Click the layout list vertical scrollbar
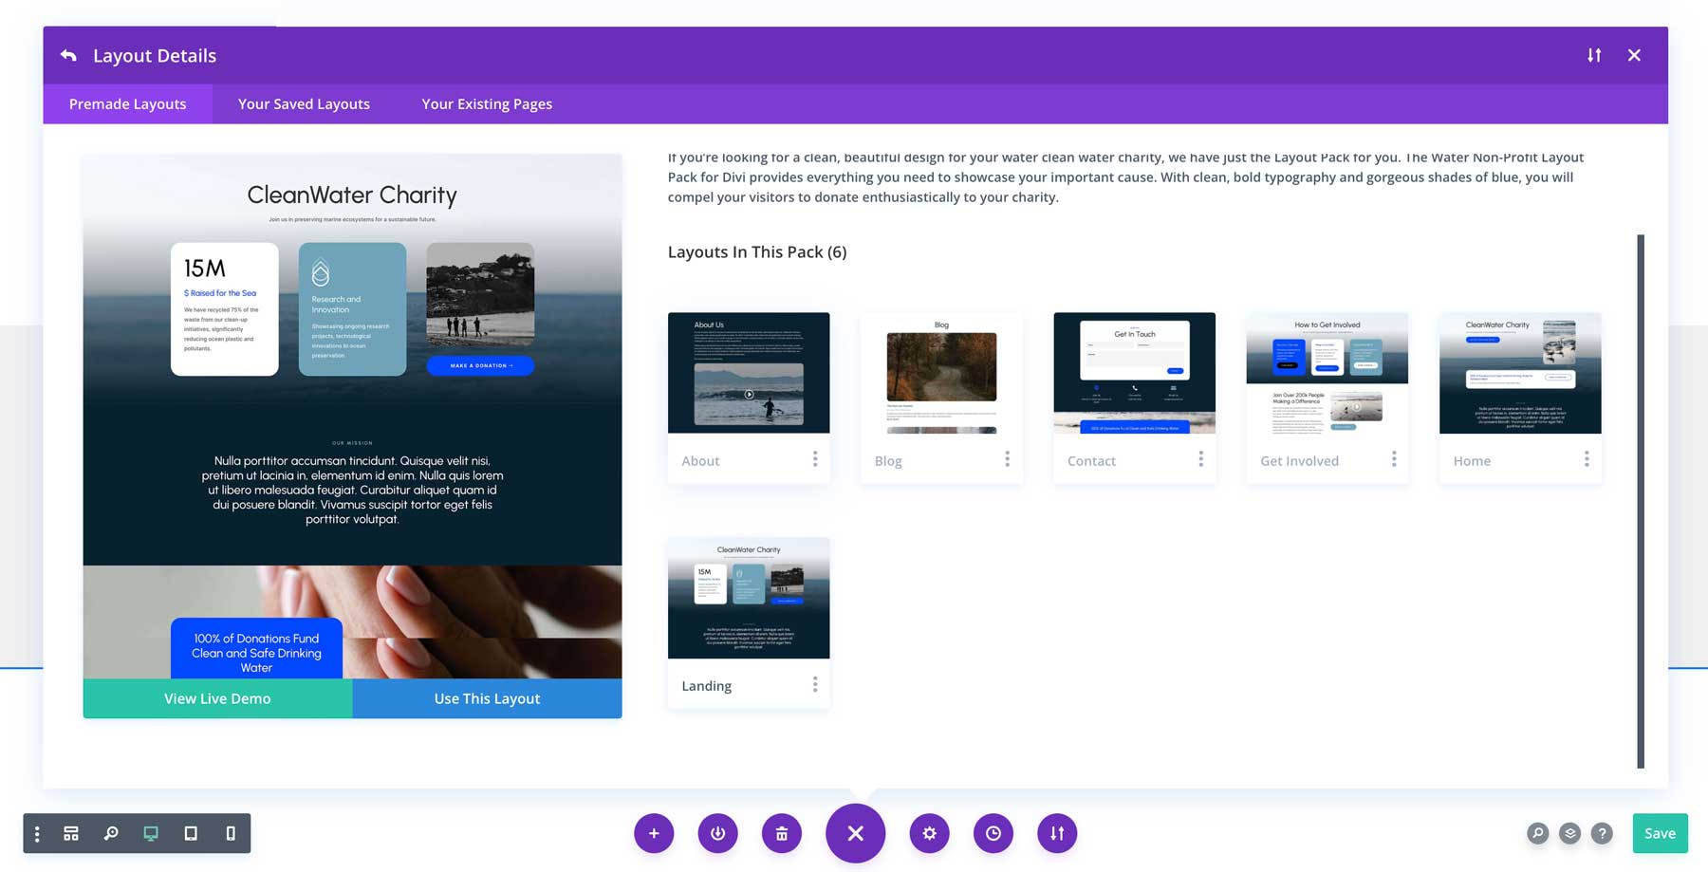 point(1641,501)
